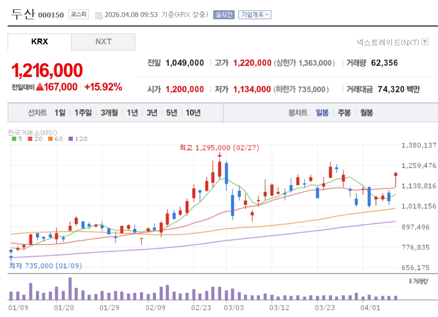
Task: Show the 1일 line chart
Action: (60, 112)
